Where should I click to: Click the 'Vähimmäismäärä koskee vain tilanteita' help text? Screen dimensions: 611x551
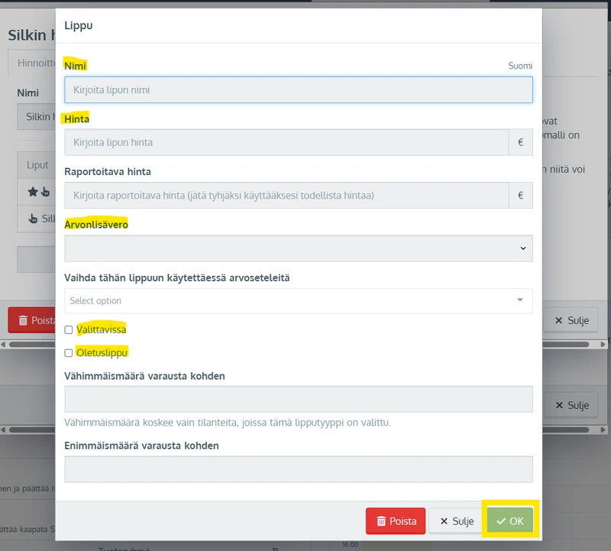(228, 423)
